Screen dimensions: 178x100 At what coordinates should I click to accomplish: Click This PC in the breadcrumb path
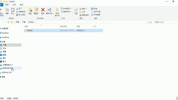pos(17,22)
